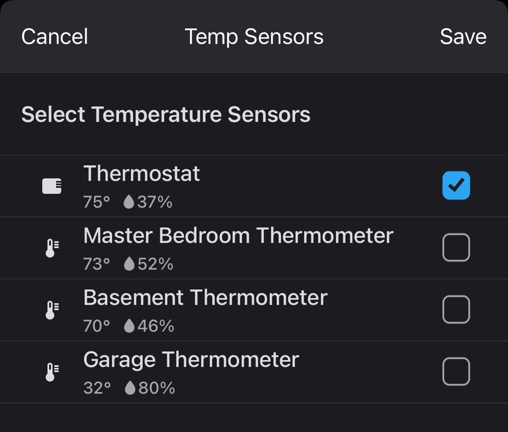Tap the Garage Thermometer name
The image size is (508, 432).
tap(191, 360)
